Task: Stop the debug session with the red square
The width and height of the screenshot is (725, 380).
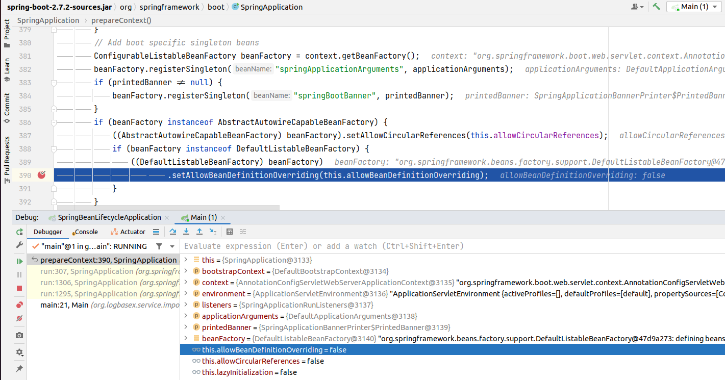Action: pos(19,288)
